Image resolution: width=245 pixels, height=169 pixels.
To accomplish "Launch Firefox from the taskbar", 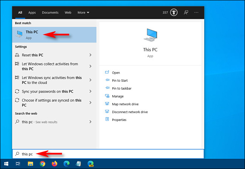I will 54,164.
